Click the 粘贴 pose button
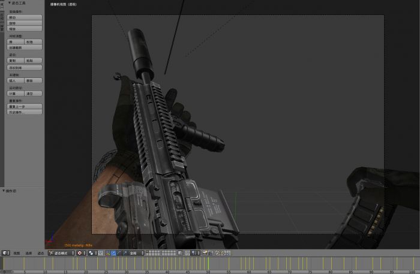420x274 pixels. point(33,61)
